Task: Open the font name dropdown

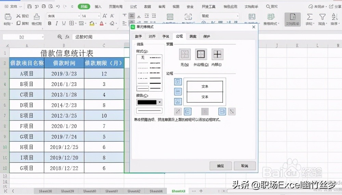Action: click(79, 16)
